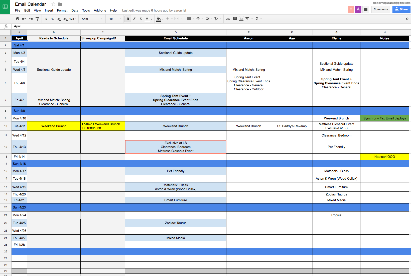This screenshot has height=276, width=411.
Task: Click the print icon in toolbar
Action: (x=17, y=19)
